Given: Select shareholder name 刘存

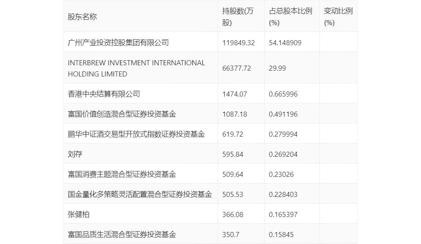Looking at the screenshot, I should pos(75,154).
